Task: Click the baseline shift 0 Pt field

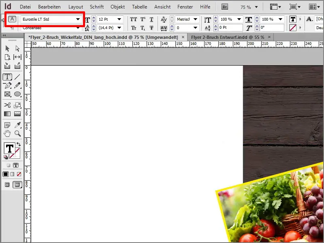Action: [230, 28]
